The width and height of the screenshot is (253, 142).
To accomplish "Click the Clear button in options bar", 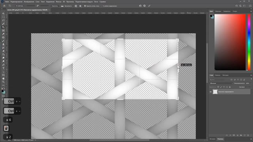I will (55, 6).
